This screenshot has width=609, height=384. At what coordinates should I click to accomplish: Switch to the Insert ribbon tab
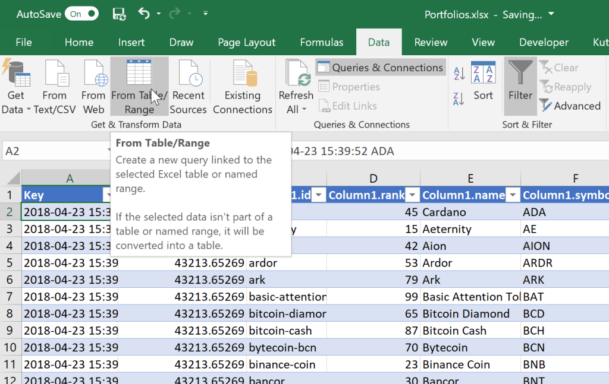(131, 42)
